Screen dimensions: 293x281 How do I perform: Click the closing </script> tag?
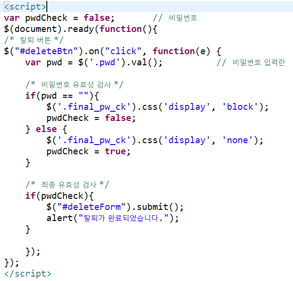[x=28, y=274]
